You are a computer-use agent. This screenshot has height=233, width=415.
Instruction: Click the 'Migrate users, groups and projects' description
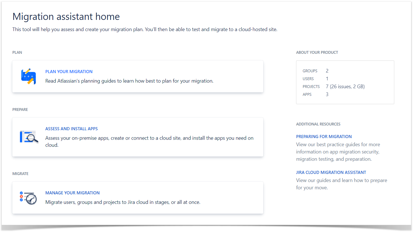tap(123, 202)
